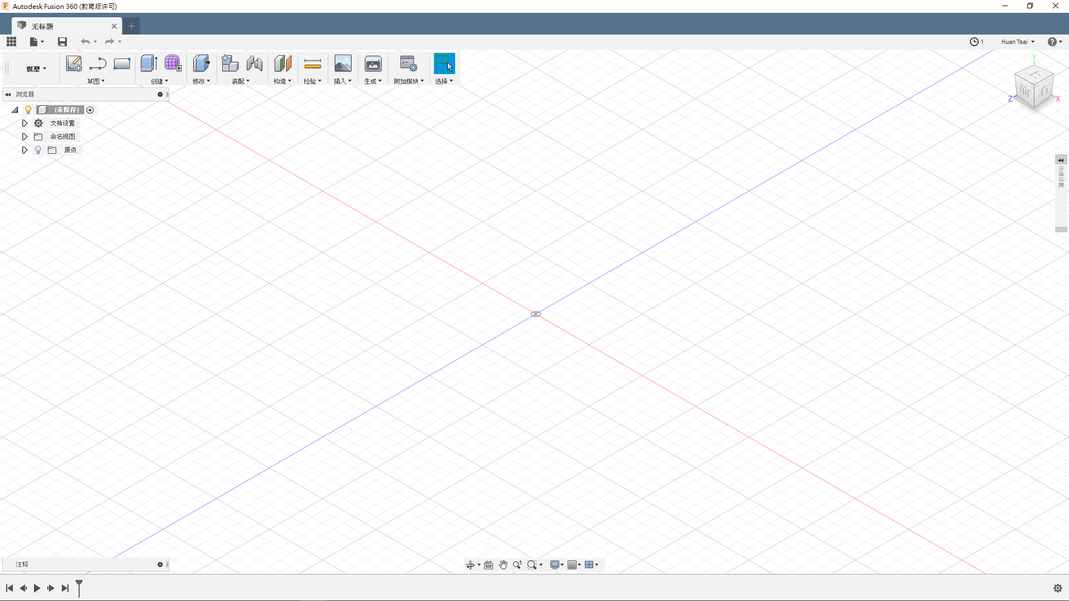The image size is (1069, 601).
Task: Open the 模型 workspace dropdown
Action: pos(36,69)
